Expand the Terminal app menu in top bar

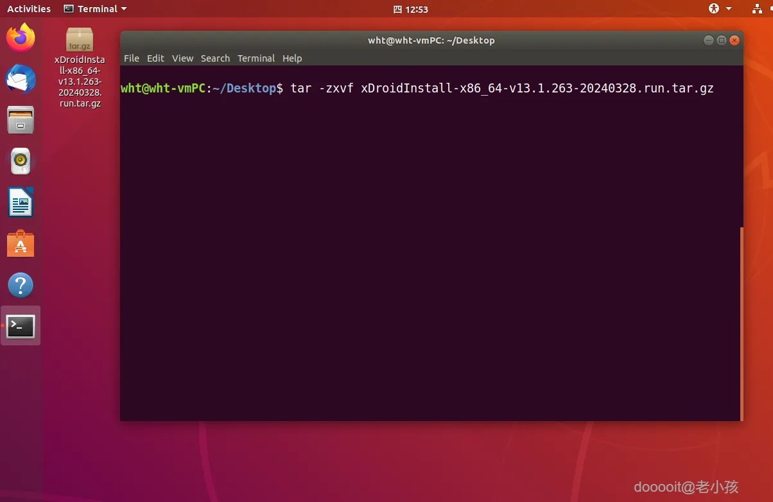click(95, 9)
